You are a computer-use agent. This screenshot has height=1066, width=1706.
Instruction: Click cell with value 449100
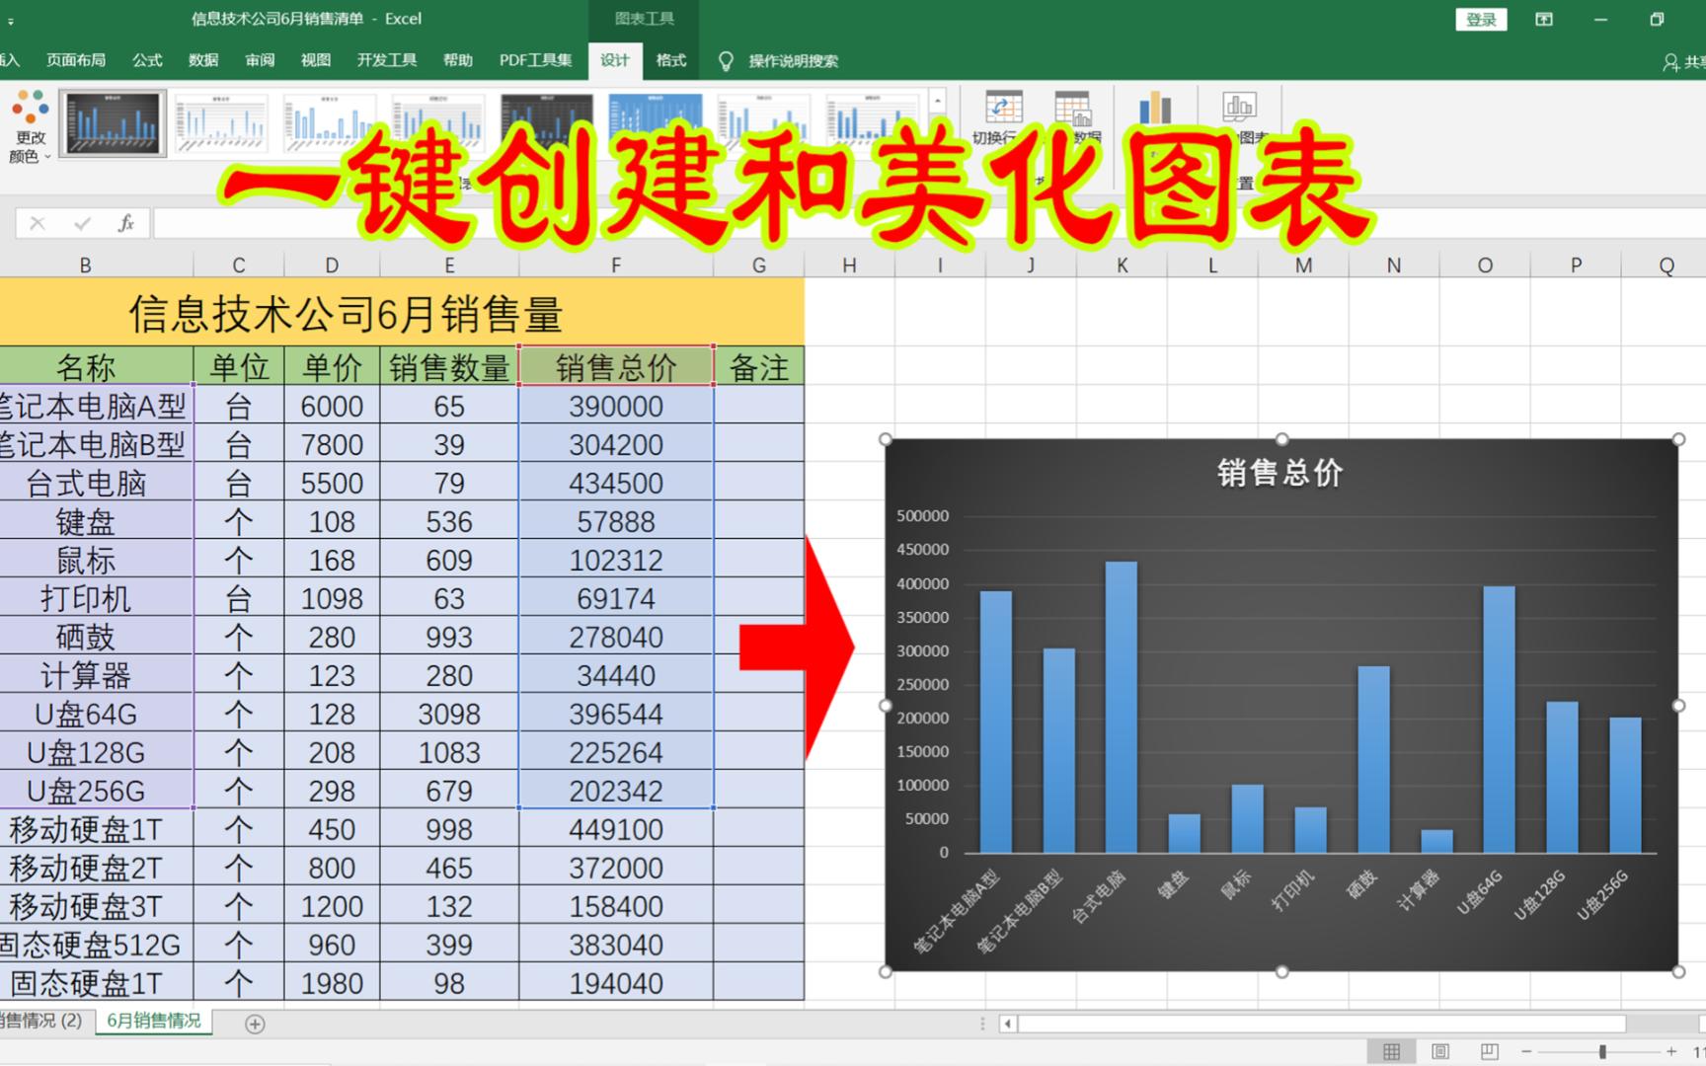tap(616, 829)
